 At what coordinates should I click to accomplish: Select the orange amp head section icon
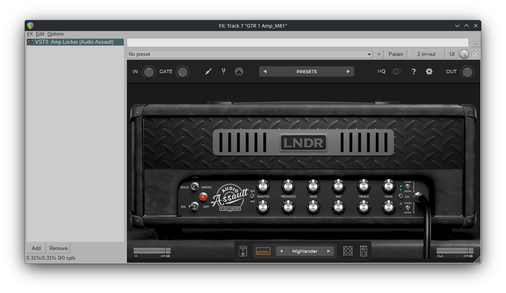(263, 251)
